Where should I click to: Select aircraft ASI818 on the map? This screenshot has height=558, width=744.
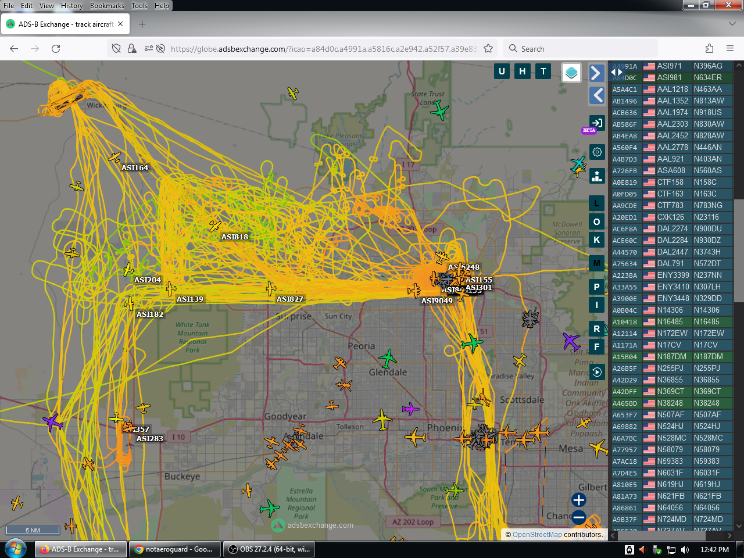pos(215,226)
